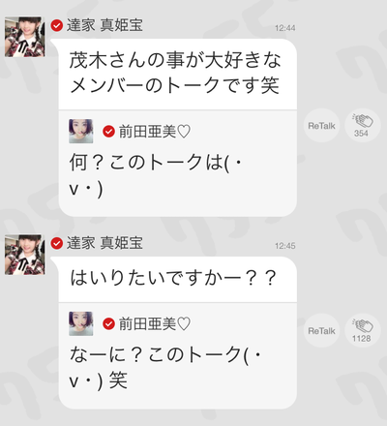Tap verified badge by 前田亜美 in second quote
Viewport: 387px width, 426px height.
pos(108,323)
